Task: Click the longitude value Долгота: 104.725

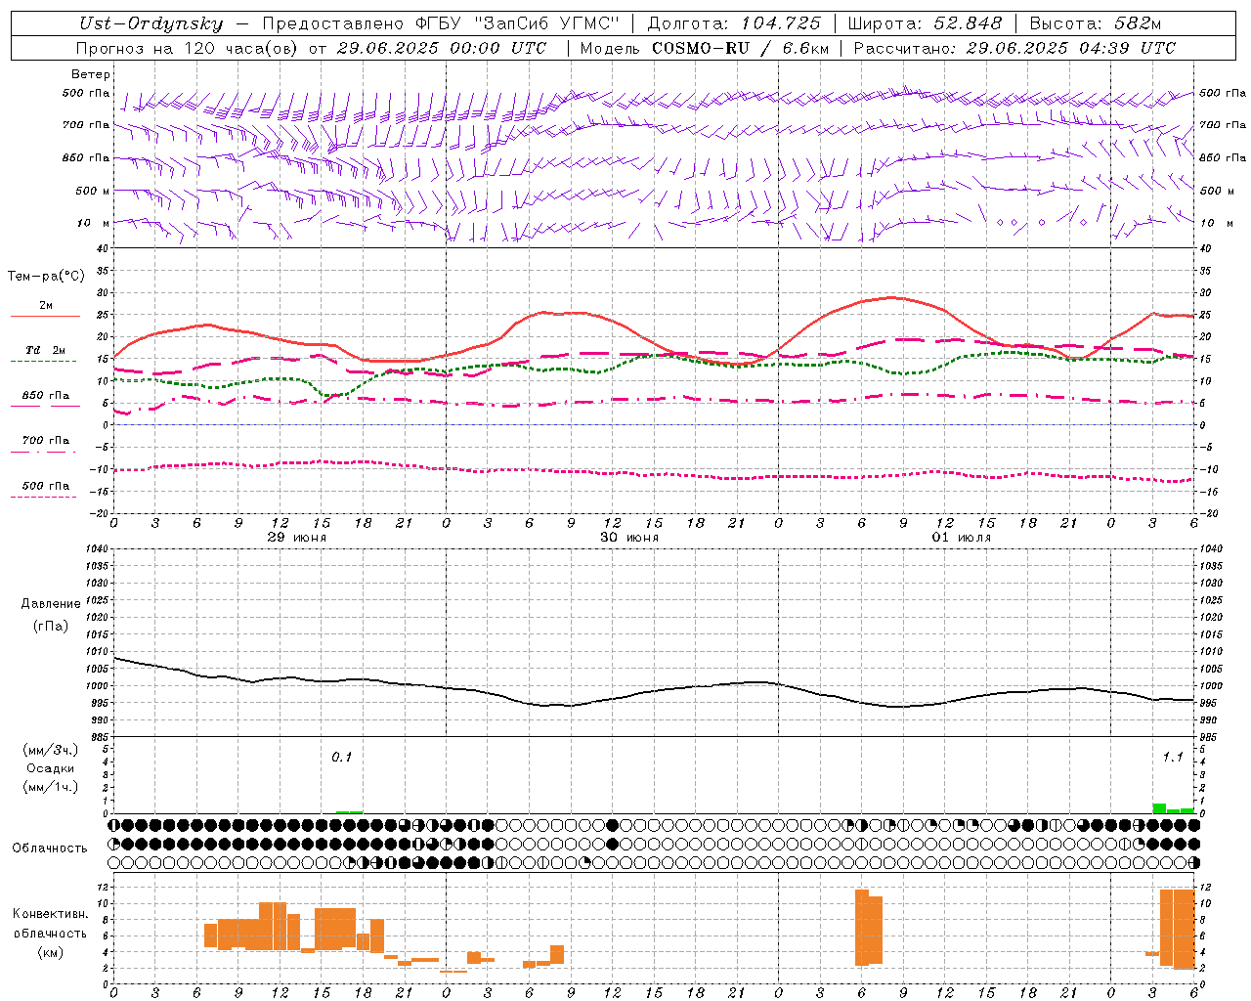Action: pos(734,24)
